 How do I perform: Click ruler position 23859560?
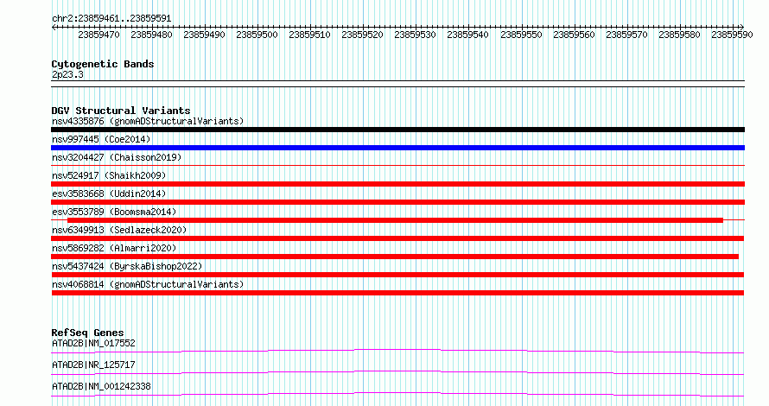[x=574, y=35]
